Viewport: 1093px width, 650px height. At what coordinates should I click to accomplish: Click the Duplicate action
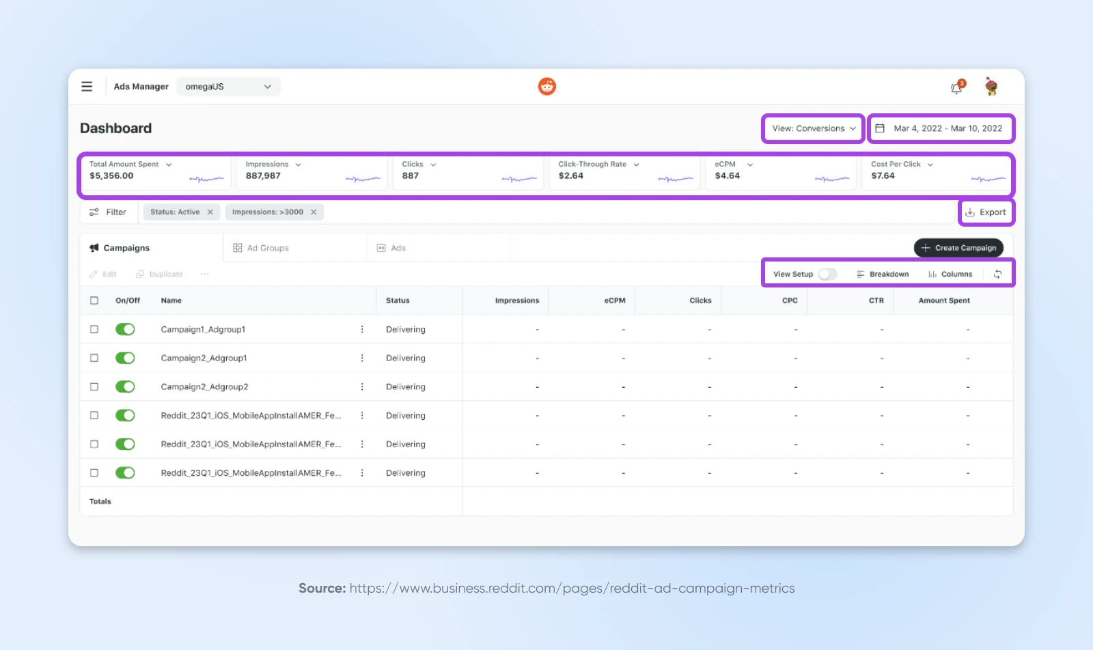pos(159,274)
